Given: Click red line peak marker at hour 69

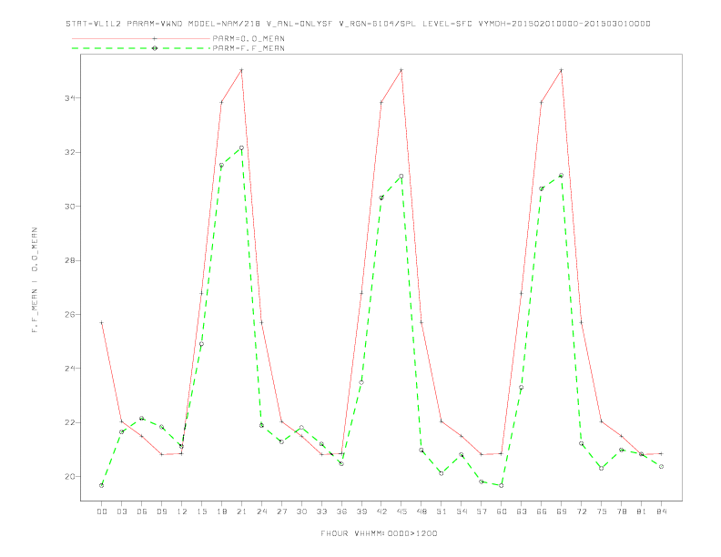Looking at the screenshot, I should click(562, 70).
